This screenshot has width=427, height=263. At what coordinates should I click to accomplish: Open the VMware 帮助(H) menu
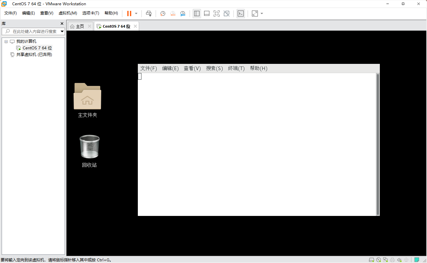111,13
